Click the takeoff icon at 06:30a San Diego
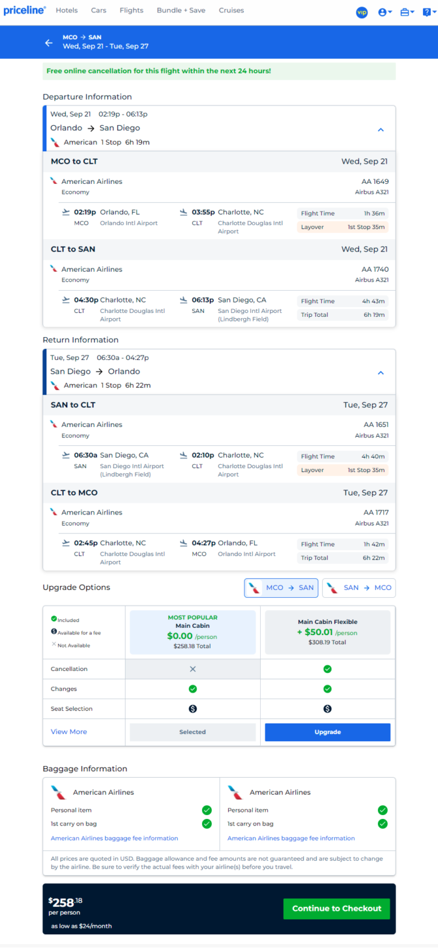Image resolution: width=438 pixels, height=948 pixels. [x=65, y=455]
